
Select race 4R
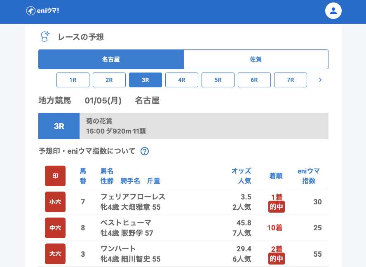pos(182,80)
